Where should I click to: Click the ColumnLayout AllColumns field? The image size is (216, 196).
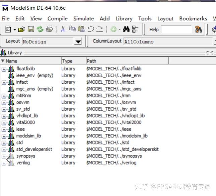tap(168, 41)
